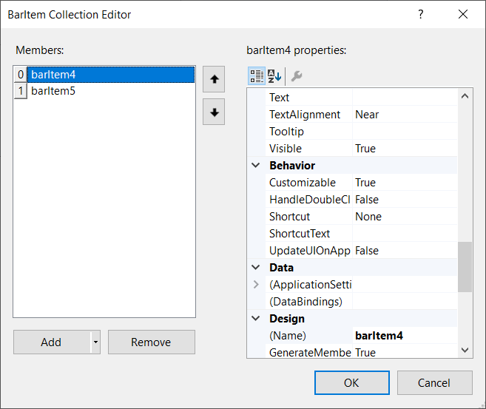Select barItem5 in Members list
486x409 pixels.
[111, 91]
